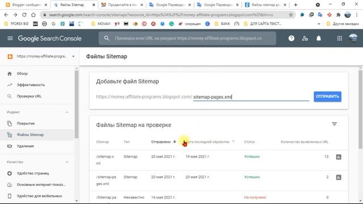Image resolution: width=363 pixels, height=204 pixels.
Task: Click the filter icon in Sitemap table
Action: pyautogui.click(x=334, y=124)
